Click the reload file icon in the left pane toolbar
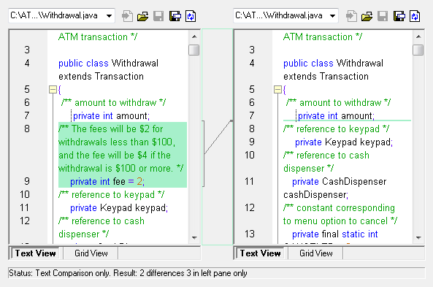Viewport: 433px width, 287px height. point(191,16)
